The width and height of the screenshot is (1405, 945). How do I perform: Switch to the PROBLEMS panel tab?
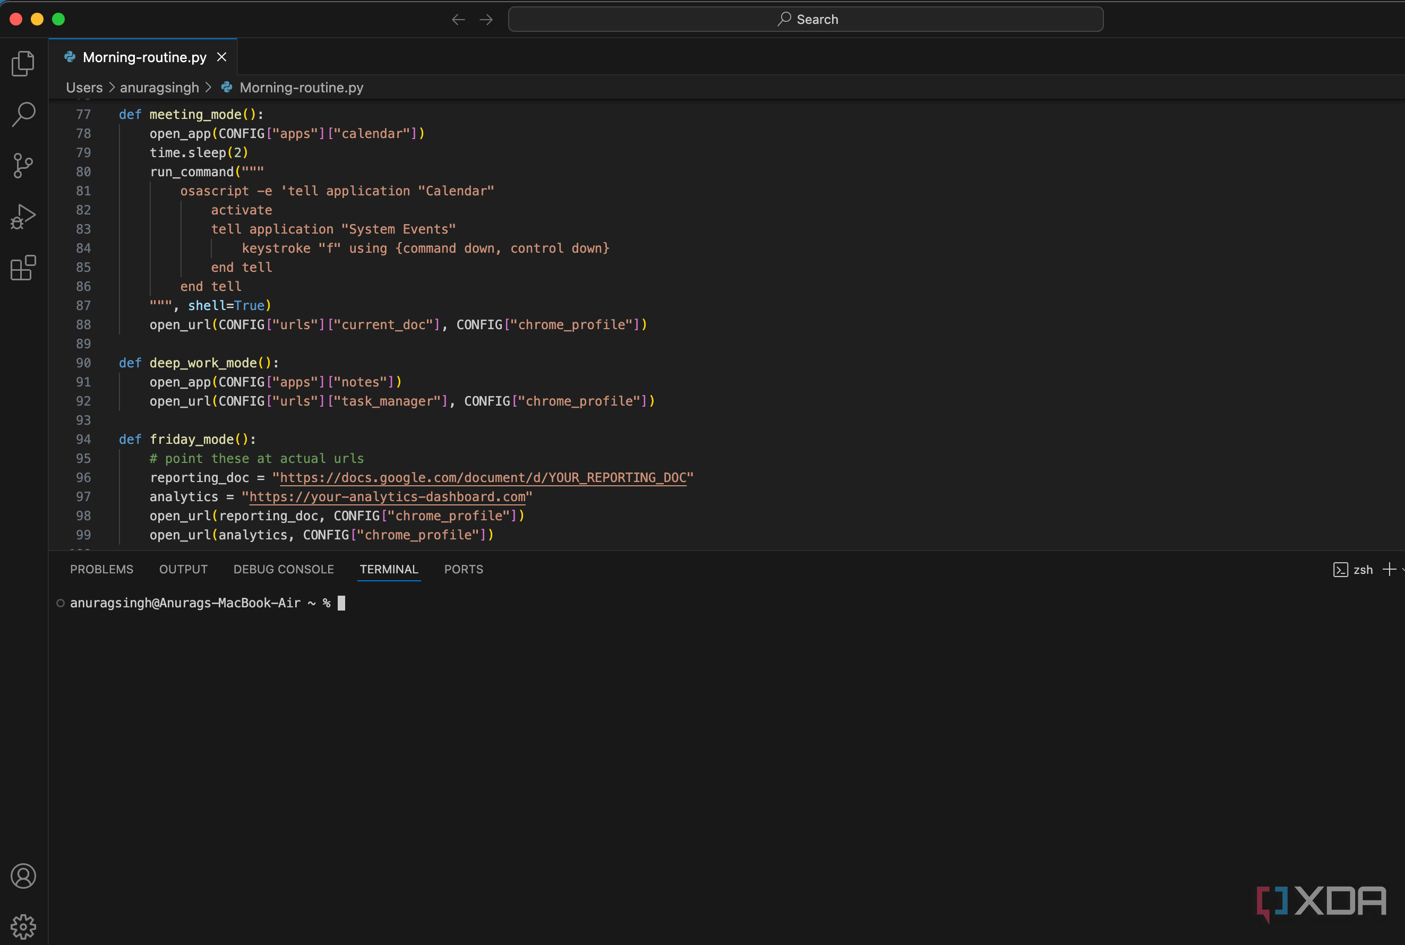101,570
